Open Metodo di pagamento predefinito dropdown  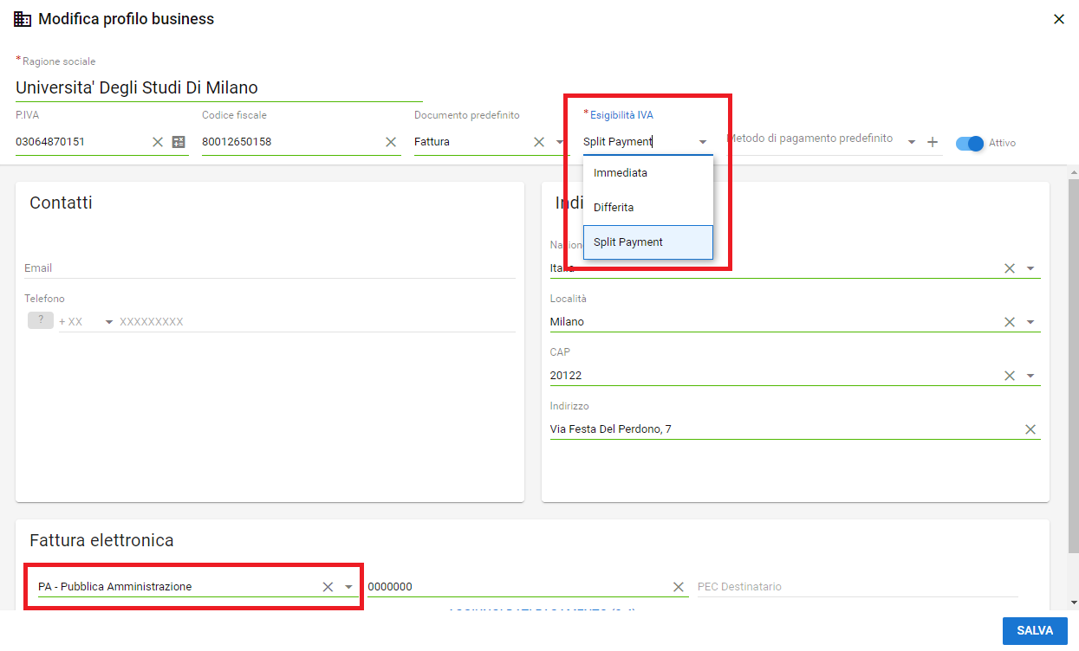(x=912, y=142)
